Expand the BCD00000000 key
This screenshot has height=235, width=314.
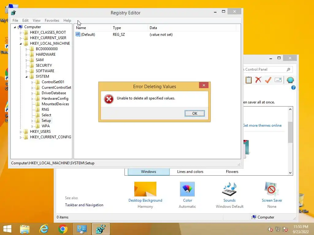coord(26,49)
